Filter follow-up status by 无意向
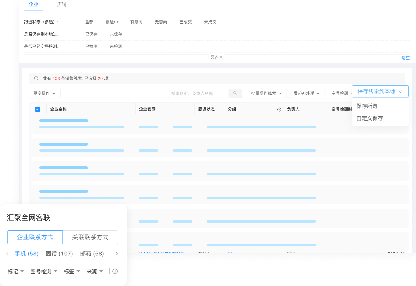 (x=161, y=22)
